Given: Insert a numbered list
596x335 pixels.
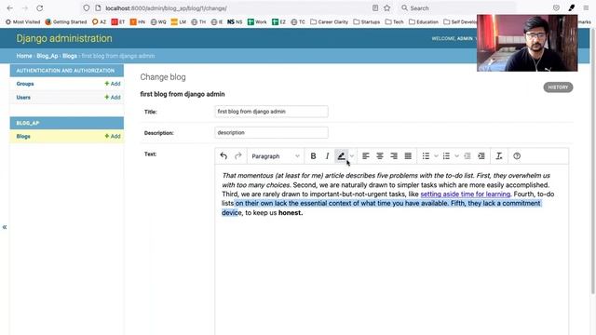Looking at the screenshot, I should click(446, 156).
